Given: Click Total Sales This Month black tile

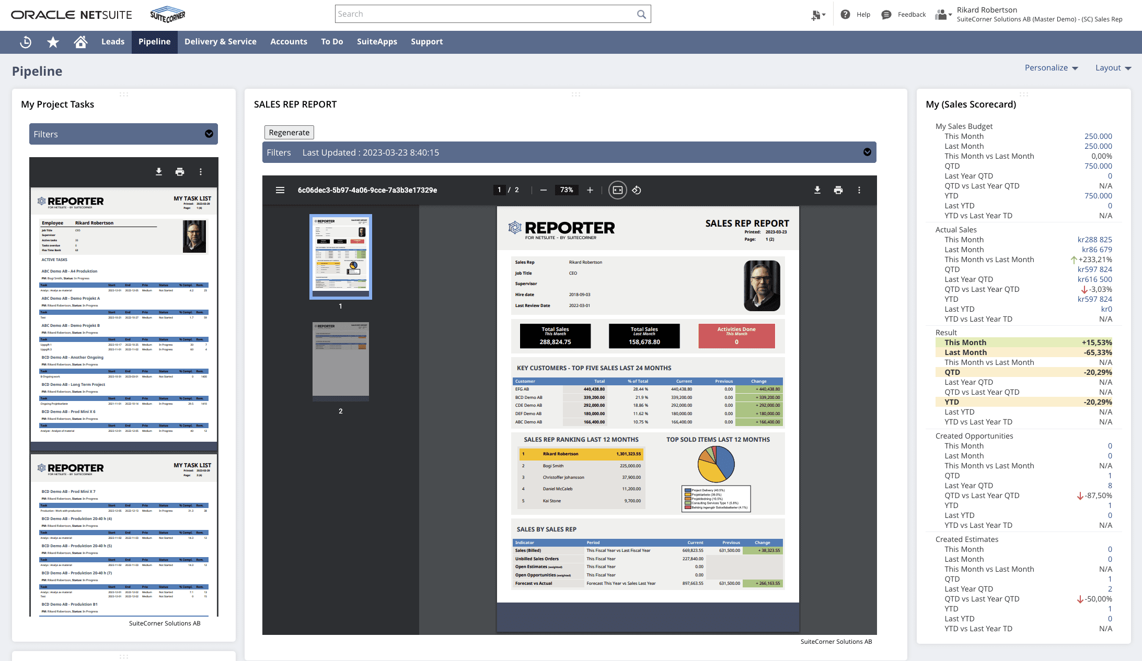Looking at the screenshot, I should 555,336.
